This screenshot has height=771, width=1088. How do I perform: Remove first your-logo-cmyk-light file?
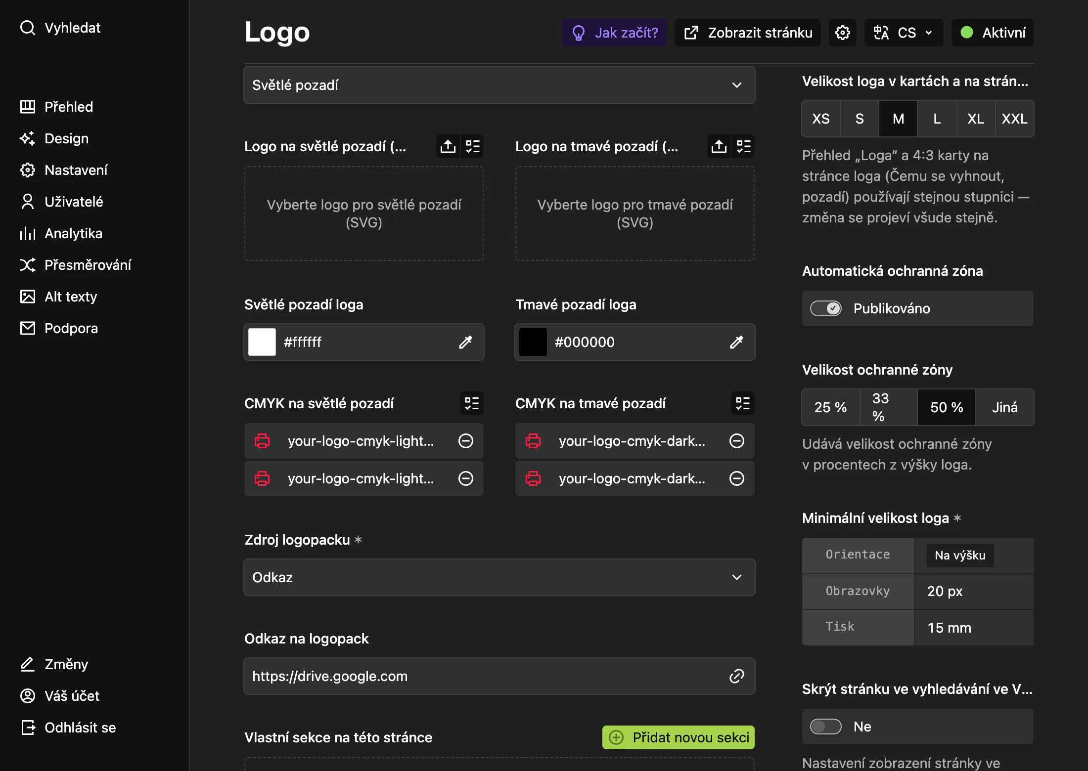pyautogui.click(x=466, y=441)
